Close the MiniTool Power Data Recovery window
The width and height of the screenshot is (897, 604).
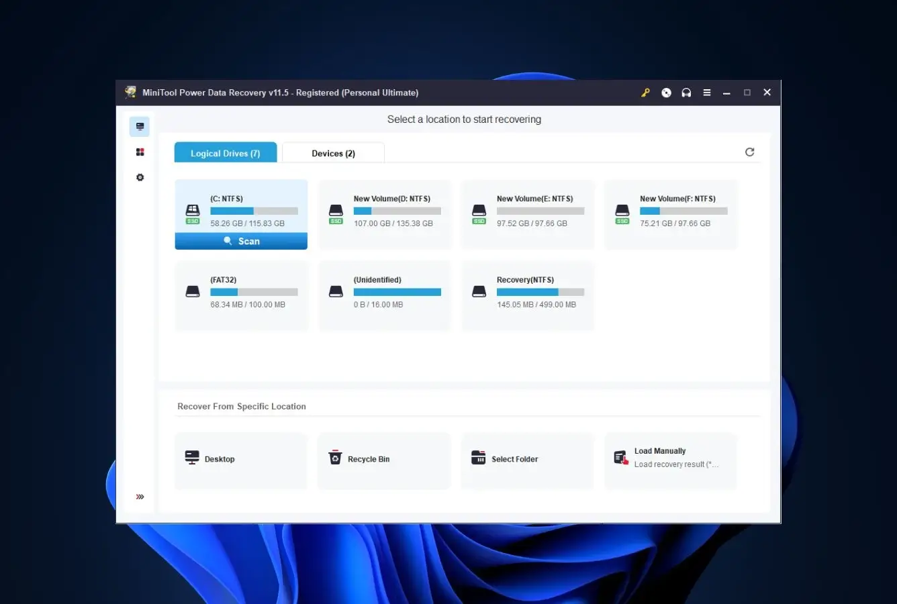[767, 93]
